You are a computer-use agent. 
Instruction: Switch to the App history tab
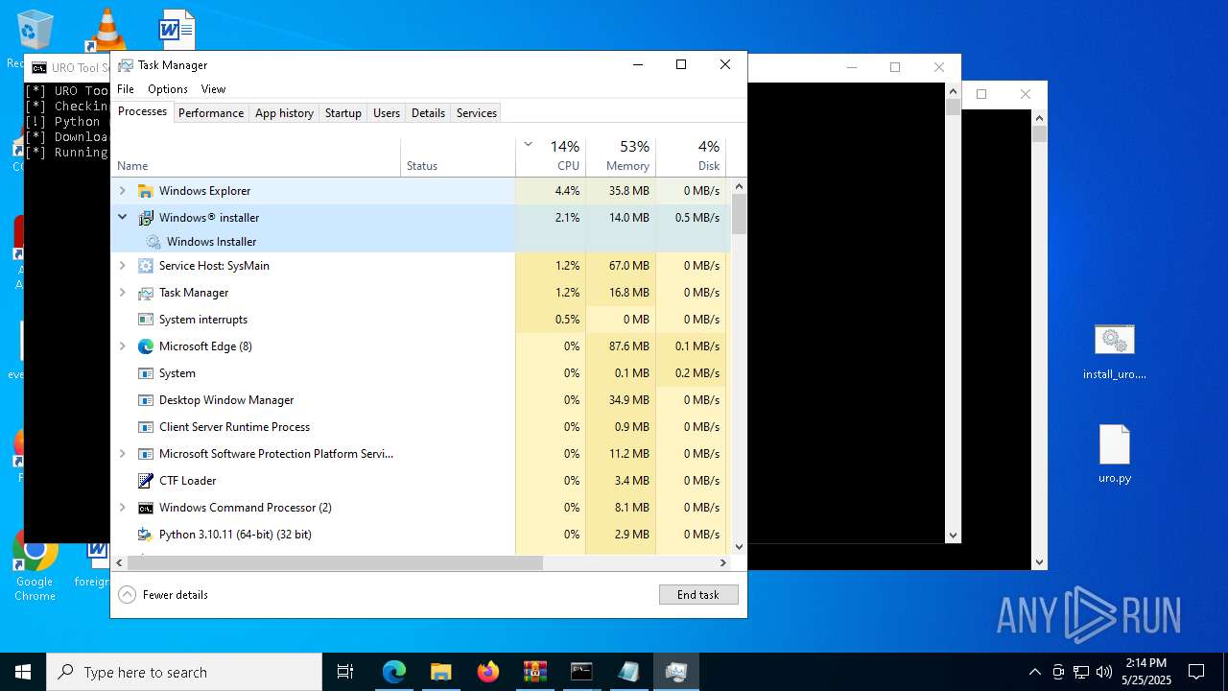click(x=284, y=113)
